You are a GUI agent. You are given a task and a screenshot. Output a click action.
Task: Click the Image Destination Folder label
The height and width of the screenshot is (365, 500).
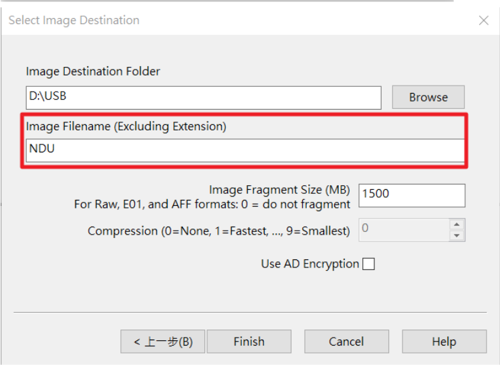pyautogui.click(x=93, y=71)
